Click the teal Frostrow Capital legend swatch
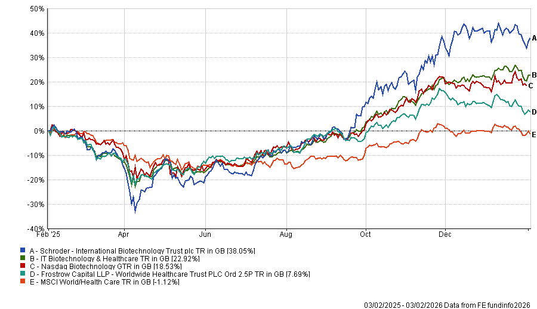The width and height of the screenshot is (537, 309). tap(23, 274)
